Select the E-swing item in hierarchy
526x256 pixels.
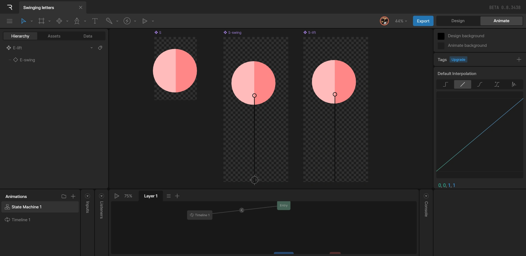coord(27,60)
